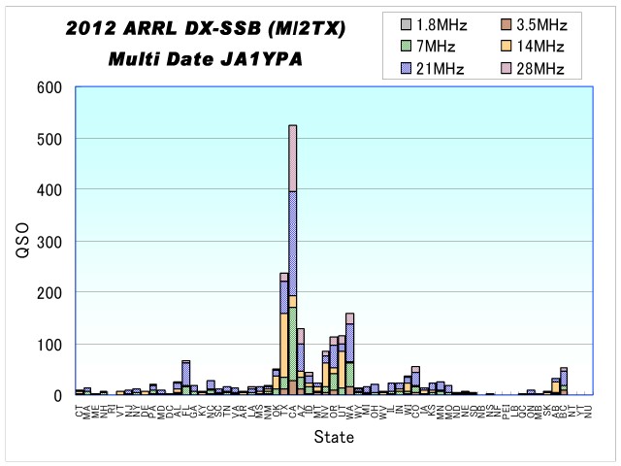Image resolution: width=621 pixels, height=466 pixels.
Task: Click the pink 28MHz segment of AZ bar
Action: pyautogui.click(x=301, y=337)
